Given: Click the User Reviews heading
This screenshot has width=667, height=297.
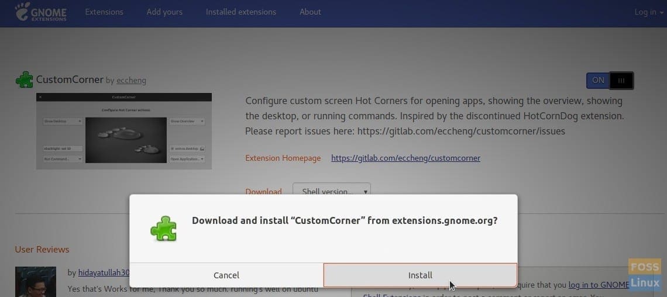Looking at the screenshot, I should 42,250.
